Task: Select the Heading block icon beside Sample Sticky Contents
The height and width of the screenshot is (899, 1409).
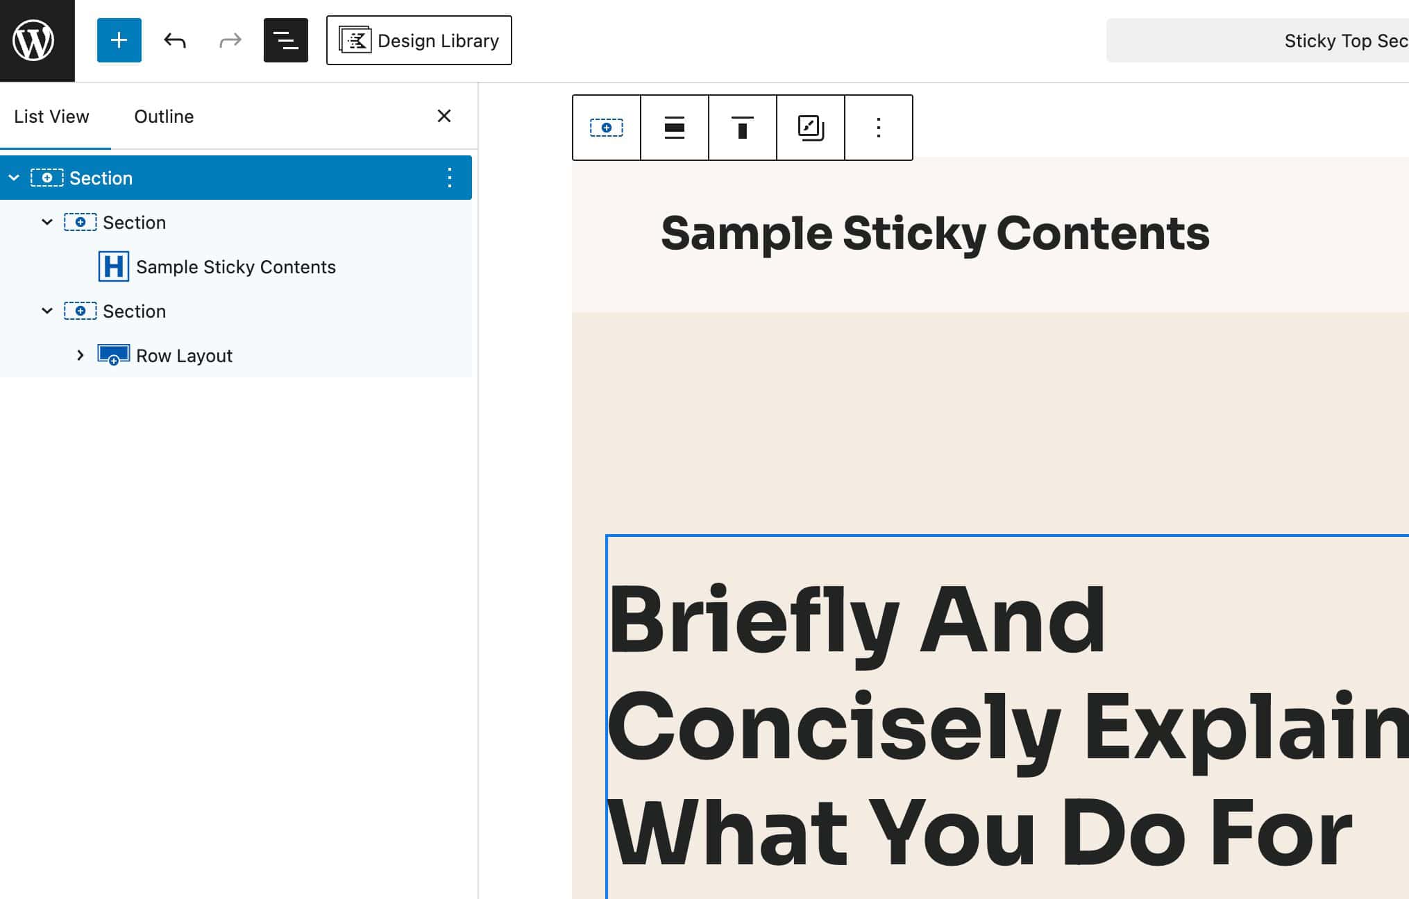Action: pyautogui.click(x=115, y=266)
